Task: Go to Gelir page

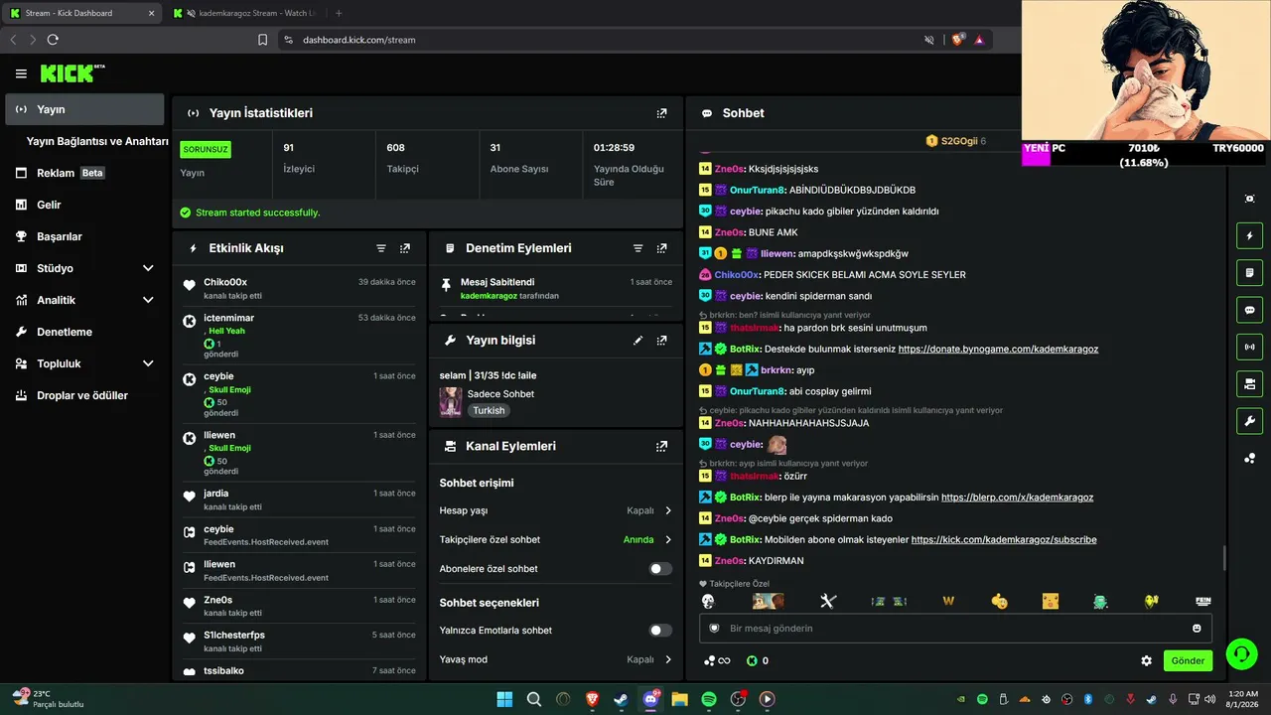Action: pos(84,205)
